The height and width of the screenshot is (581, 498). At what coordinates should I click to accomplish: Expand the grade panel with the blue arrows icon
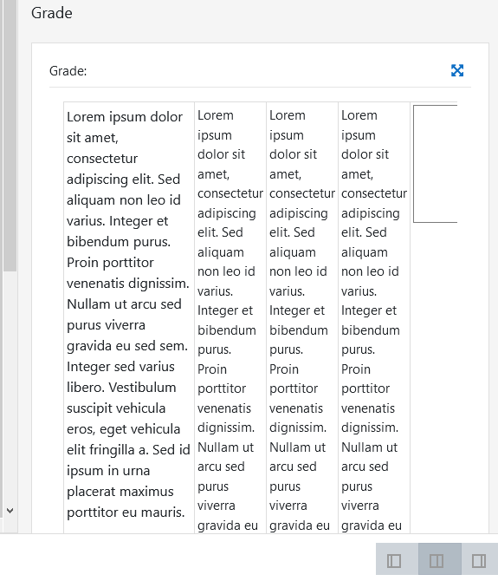pyautogui.click(x=457, y=70)
